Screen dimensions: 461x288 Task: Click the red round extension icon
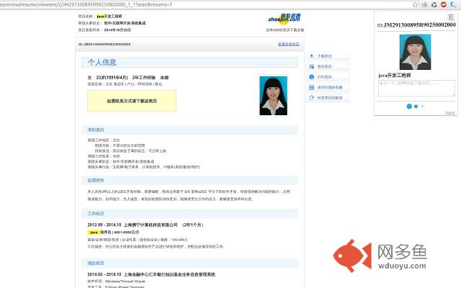pyautogui.click(x=444, y=4)
